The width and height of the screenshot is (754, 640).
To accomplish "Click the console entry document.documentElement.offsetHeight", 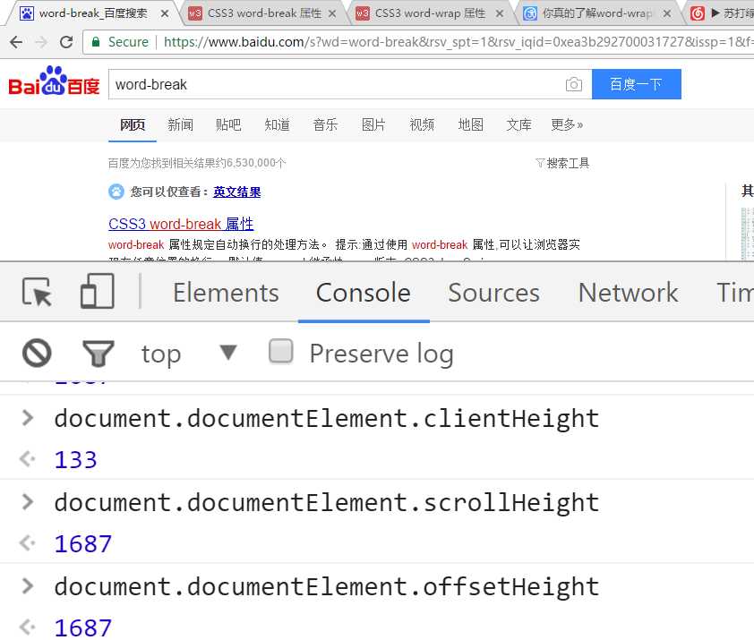I will [327, 586].
